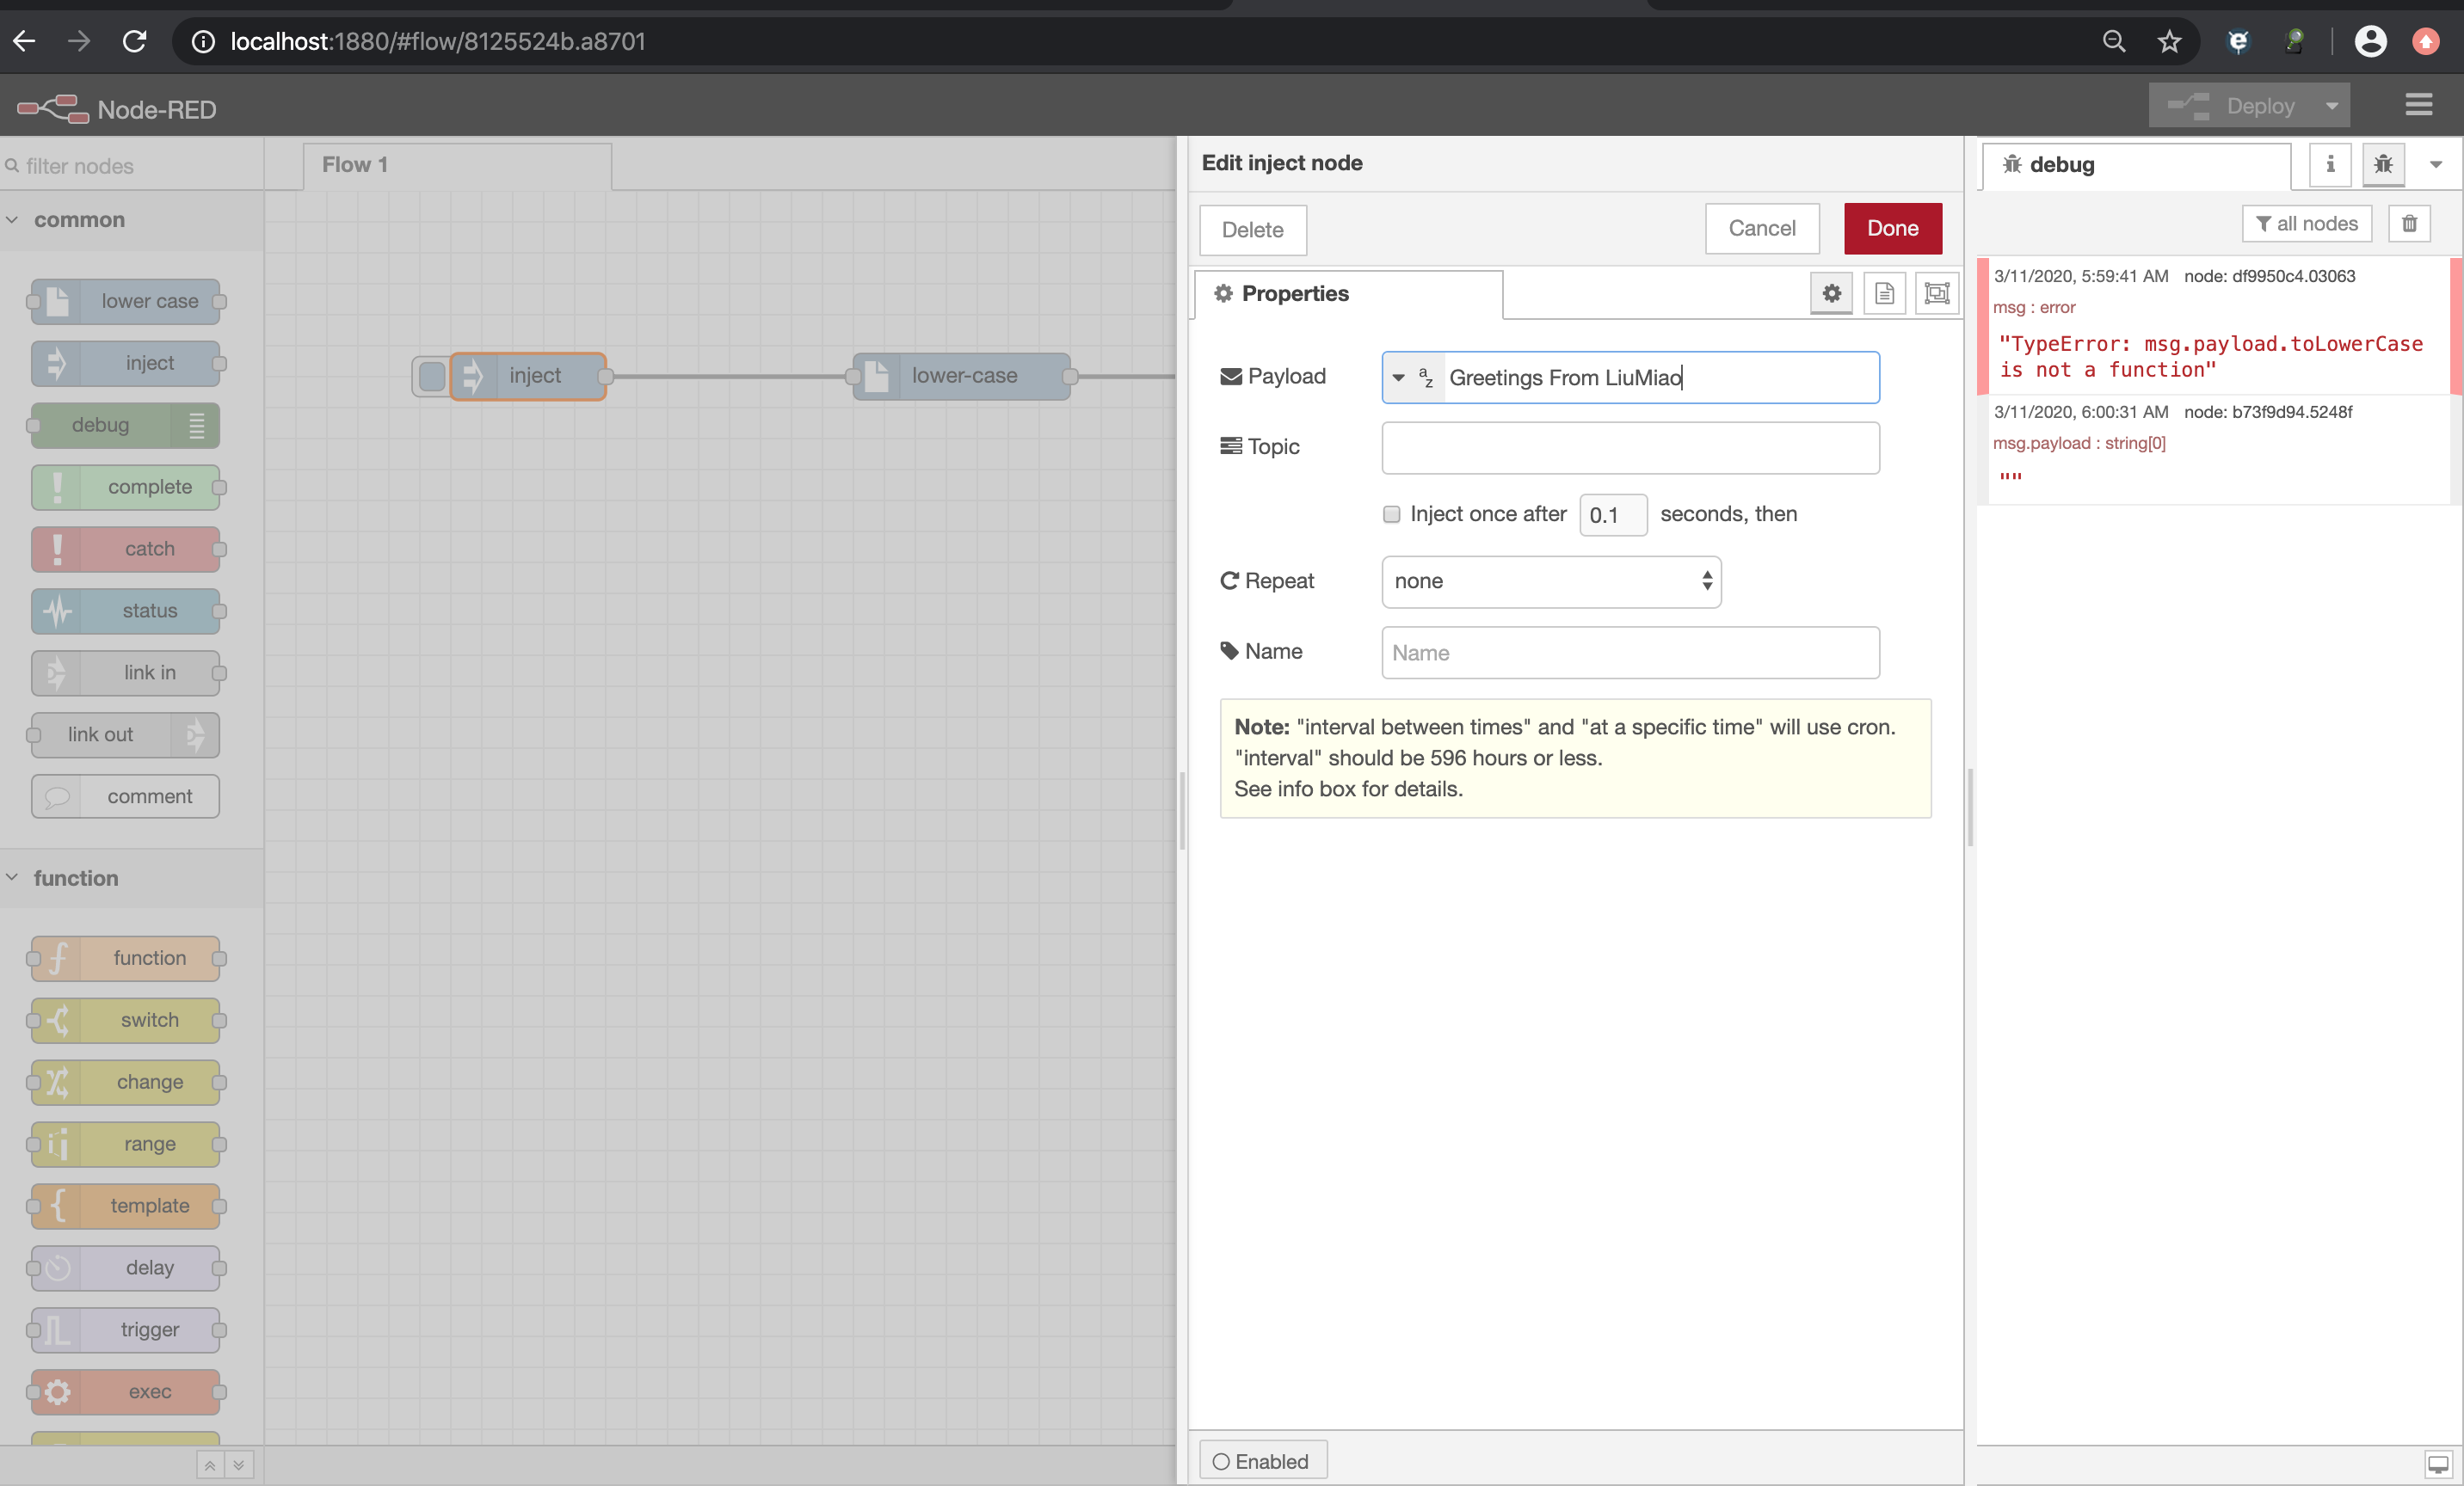Trigger the inject node button
Image resolution: width=2464 pixels, height=1486 pixels.
[431, 377]
